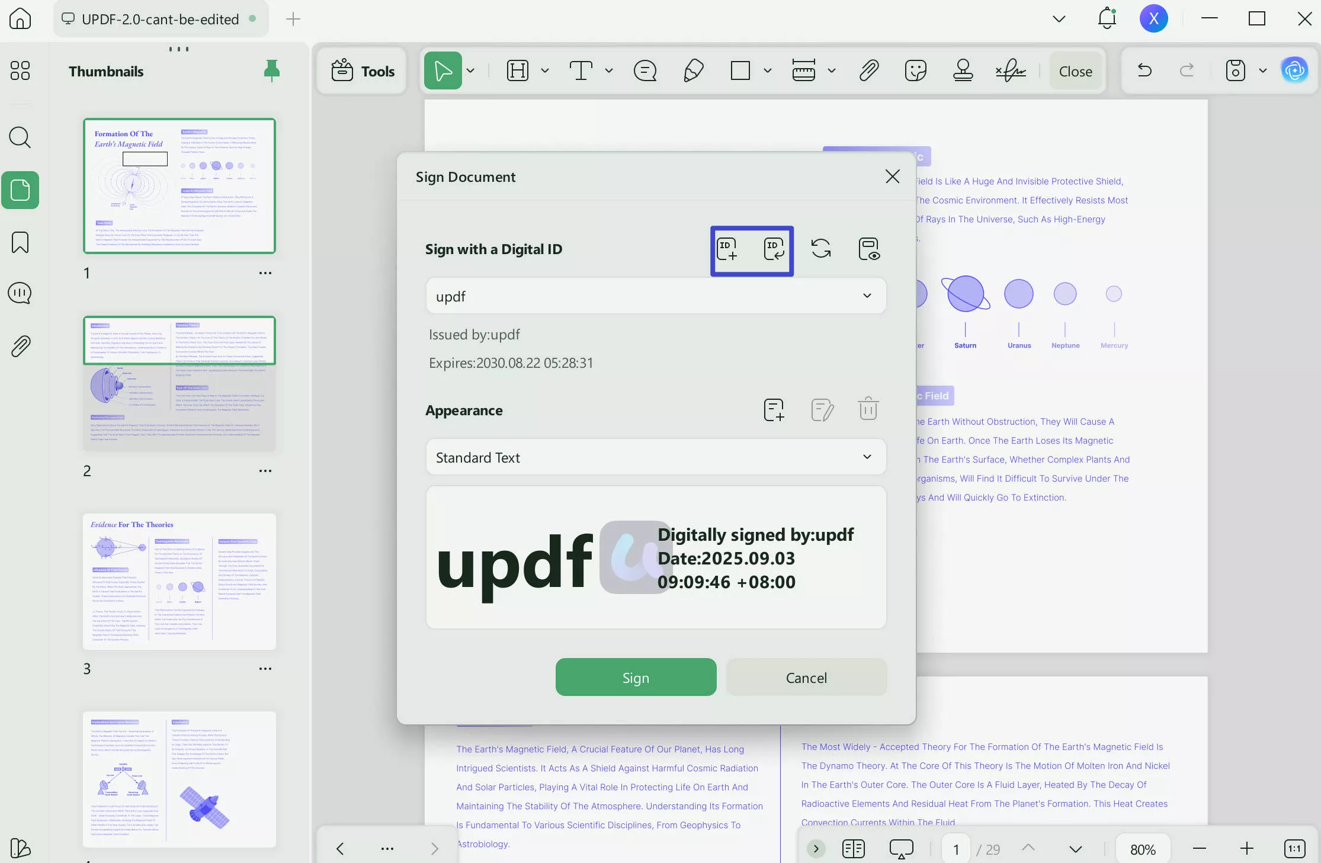Pin the Thumbnails panel

point(271,70)
